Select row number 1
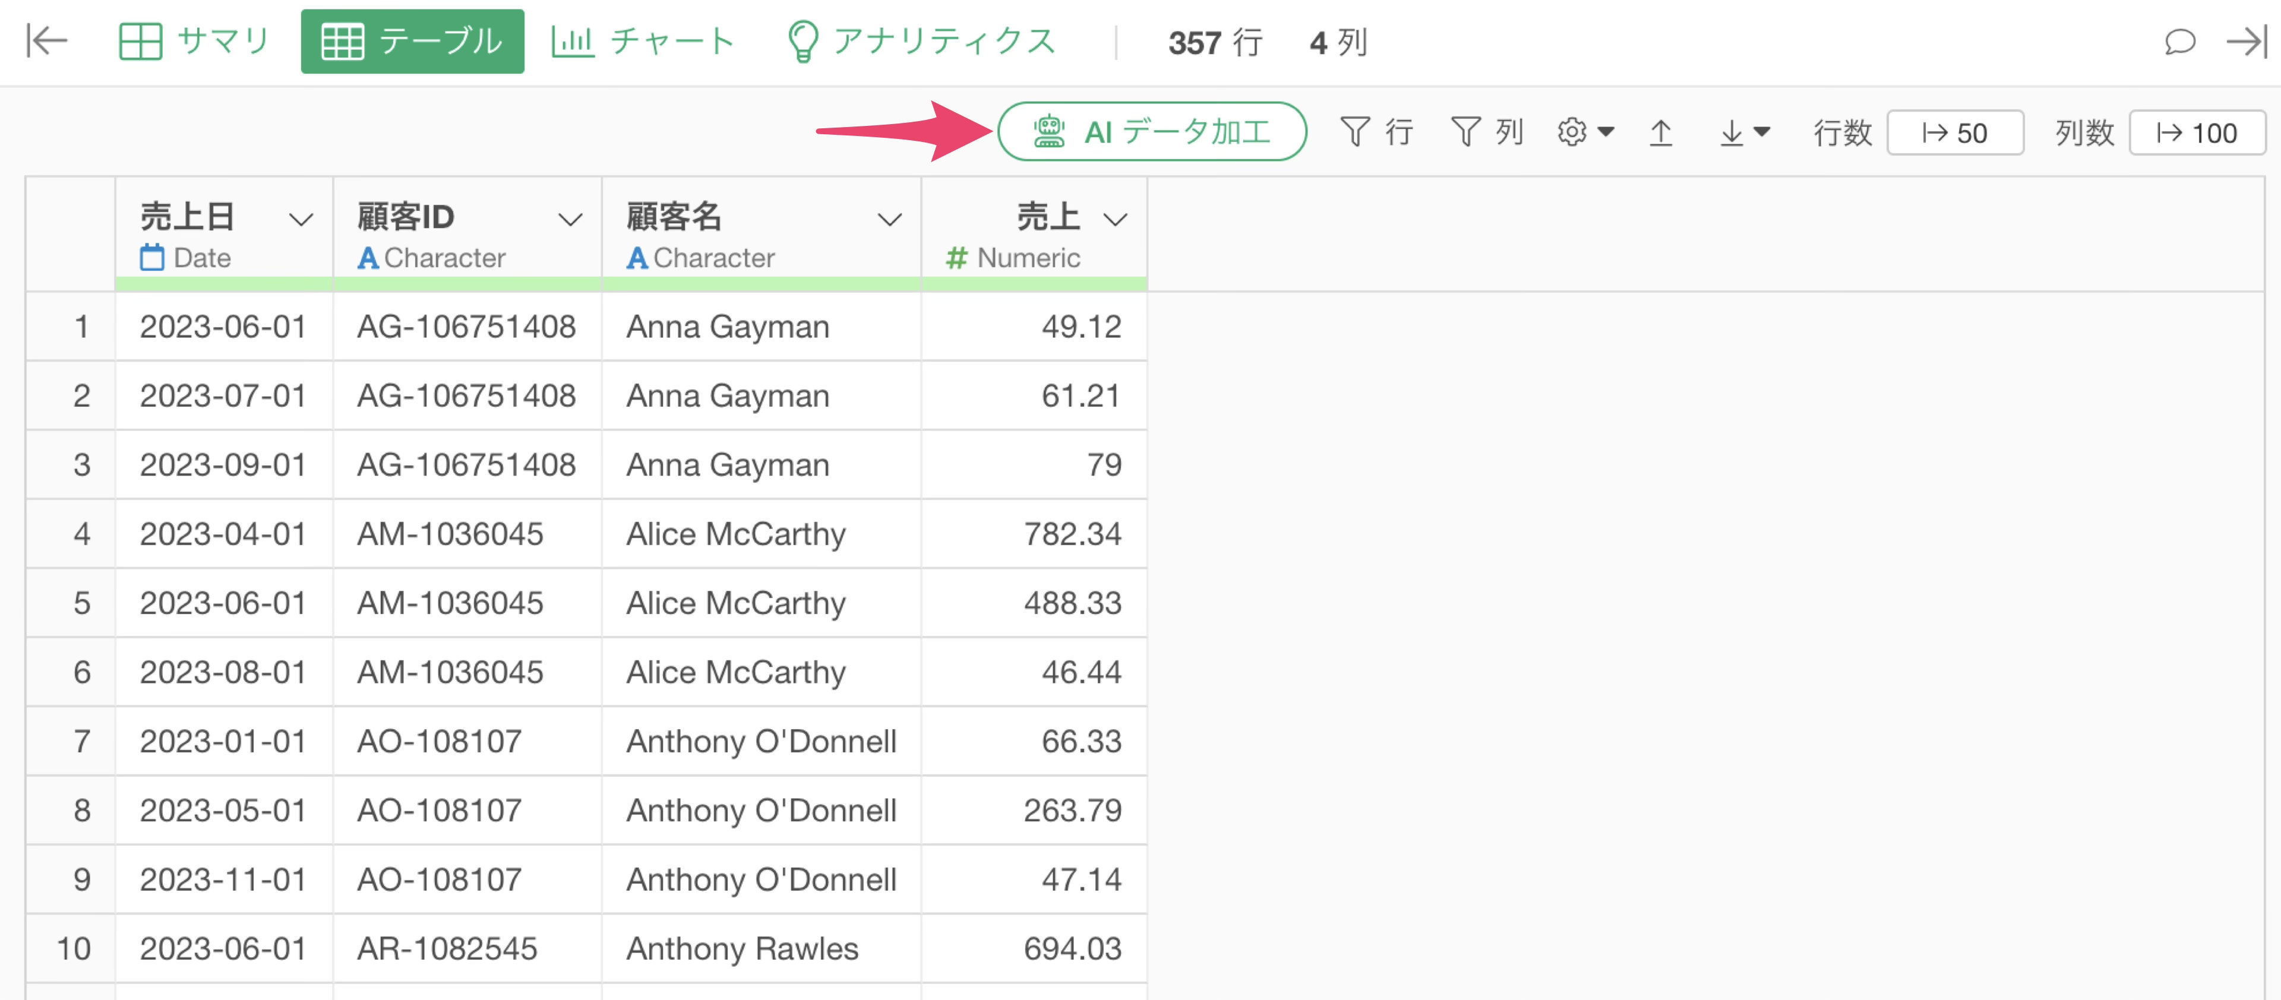The image size is (2281, 1000). [x=81, y=327]
